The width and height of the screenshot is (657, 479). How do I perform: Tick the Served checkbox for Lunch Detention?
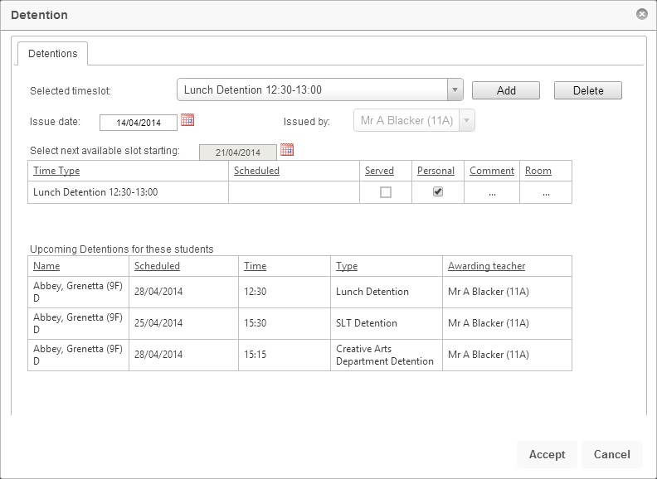click(386, 192)
